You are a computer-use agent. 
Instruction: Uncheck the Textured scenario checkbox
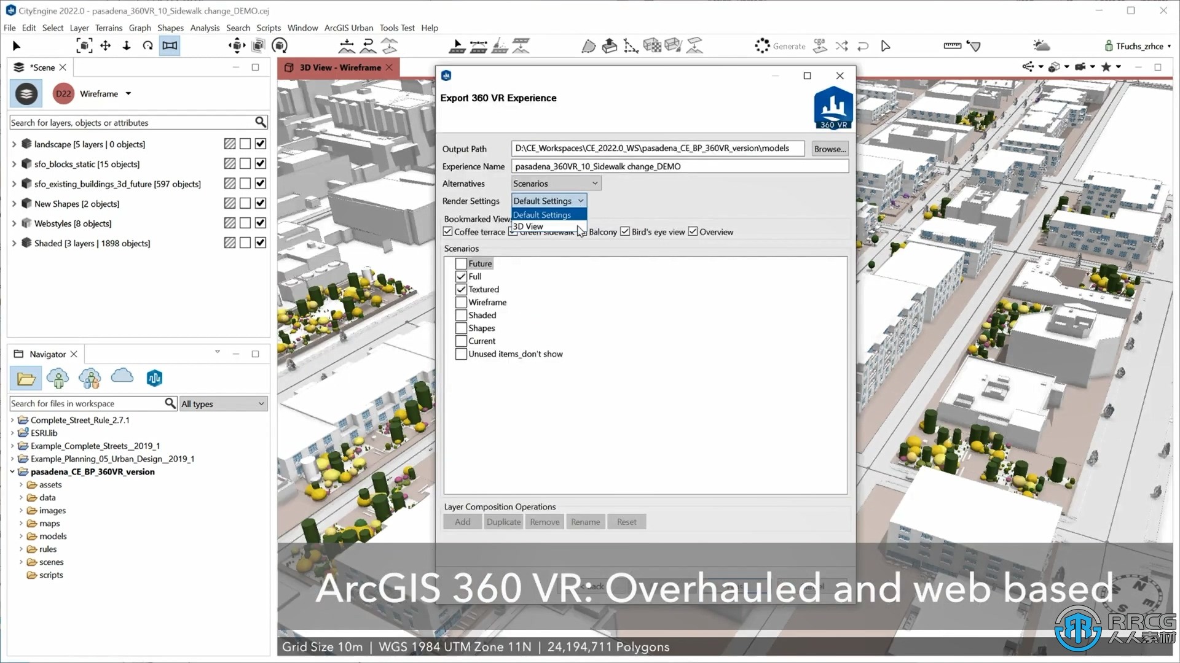461,290
